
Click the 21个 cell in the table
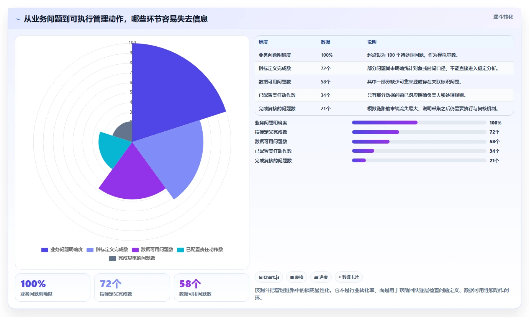tap(326, 109)
